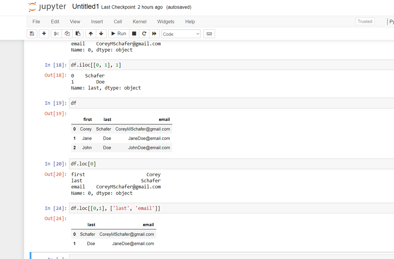The height and width of the screenshot is (259, 394).
Task: Click the Out[19] output prompt
Action: pyautogui.click(x=55, y=113)
